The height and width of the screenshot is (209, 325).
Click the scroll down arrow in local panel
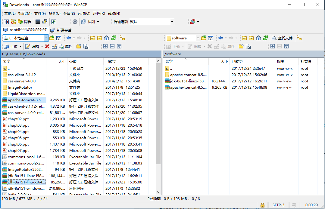[158, 192]
